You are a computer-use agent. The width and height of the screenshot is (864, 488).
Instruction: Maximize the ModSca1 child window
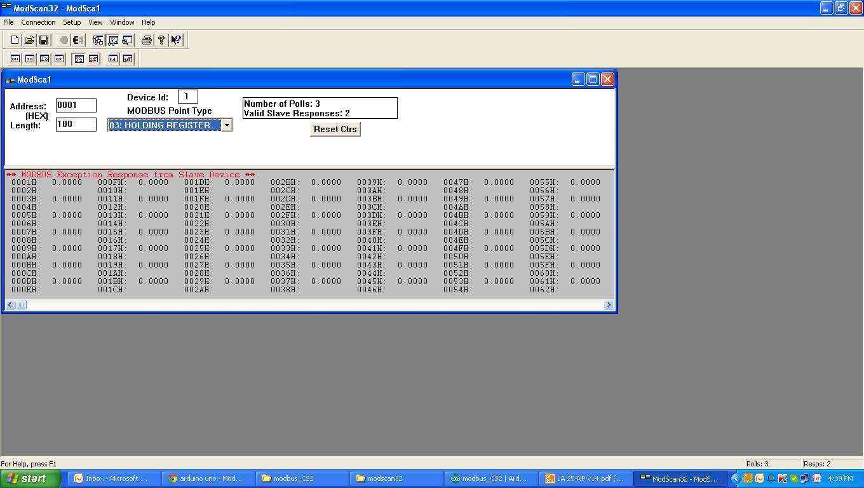(x=593, y=79)
